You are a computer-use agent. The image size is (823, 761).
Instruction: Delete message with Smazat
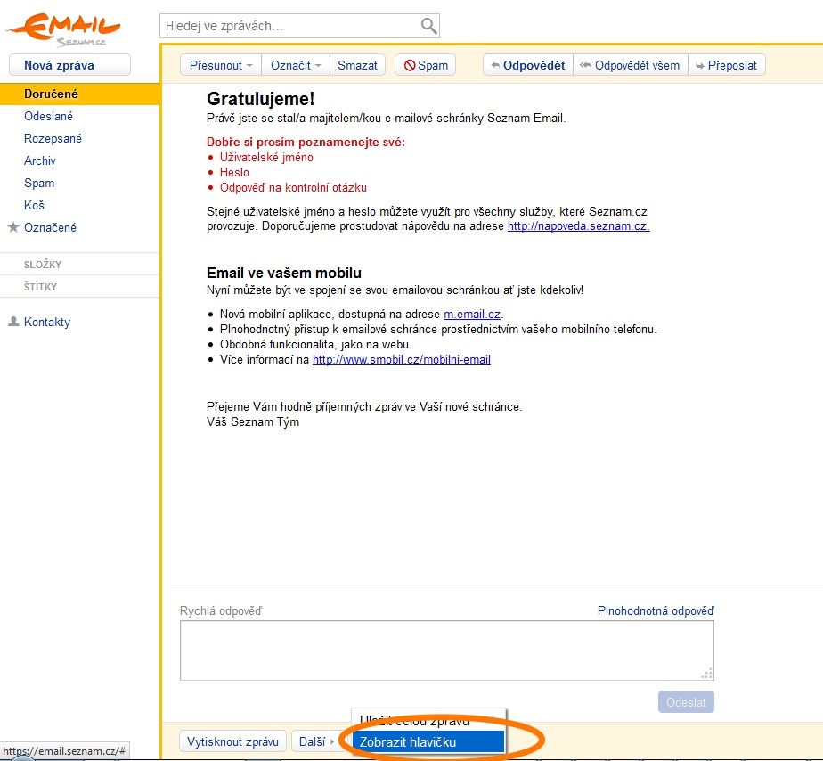[x=357, y=65]
